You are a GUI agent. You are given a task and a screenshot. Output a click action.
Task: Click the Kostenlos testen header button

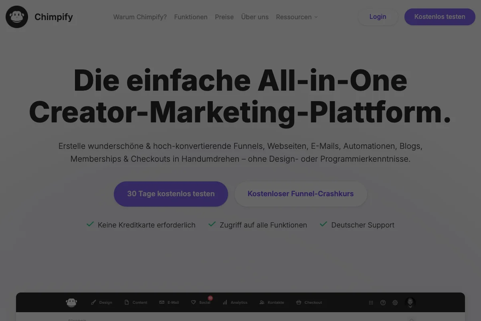(440, 17)
